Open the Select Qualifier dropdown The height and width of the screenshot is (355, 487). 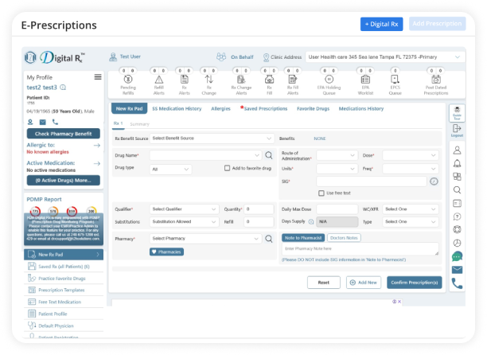pos(183,209)
